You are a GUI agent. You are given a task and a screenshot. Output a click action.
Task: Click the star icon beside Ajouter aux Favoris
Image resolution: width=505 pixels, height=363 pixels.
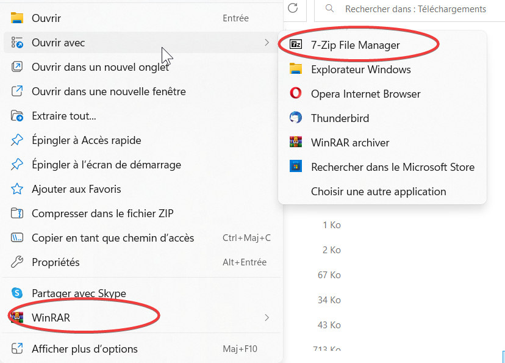16,189
